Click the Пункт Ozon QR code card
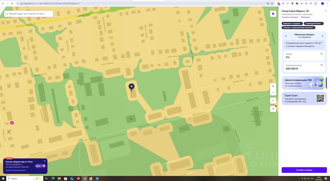This screenshot has height=181, width=330. click(304, 98)
